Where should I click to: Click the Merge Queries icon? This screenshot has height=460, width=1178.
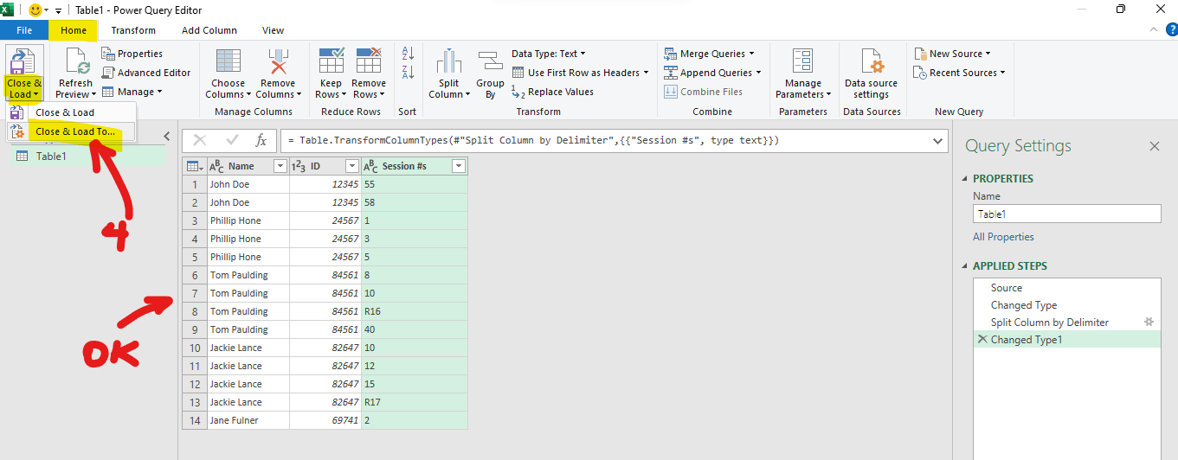click(x=671, y=54)
